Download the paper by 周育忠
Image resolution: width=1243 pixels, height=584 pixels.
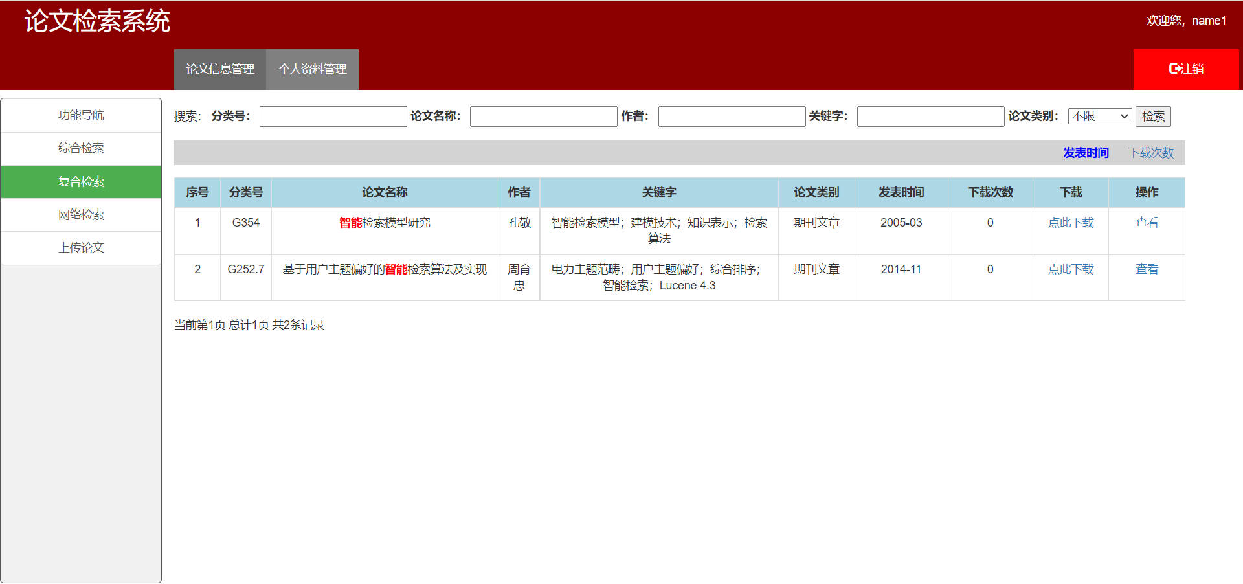click(x=1070, y=269)
